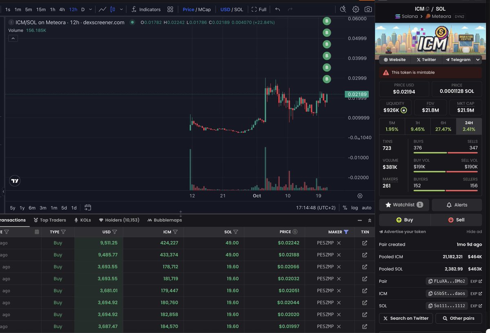Screen dimensions: 490x333
Task: Toggle Full screen chart mode
Action: (x=259, y=9)
